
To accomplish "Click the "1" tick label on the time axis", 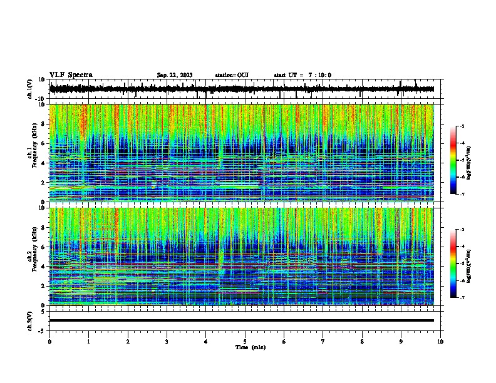I will click(88, 342).
